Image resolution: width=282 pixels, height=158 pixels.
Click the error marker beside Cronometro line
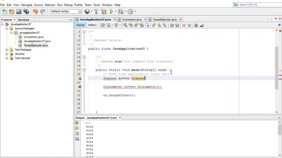pyautogui.click(x=80, y=87)
